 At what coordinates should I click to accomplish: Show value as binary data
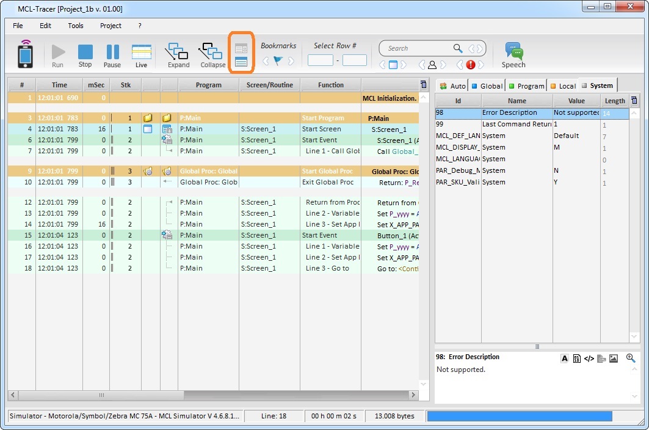(576, 359)
